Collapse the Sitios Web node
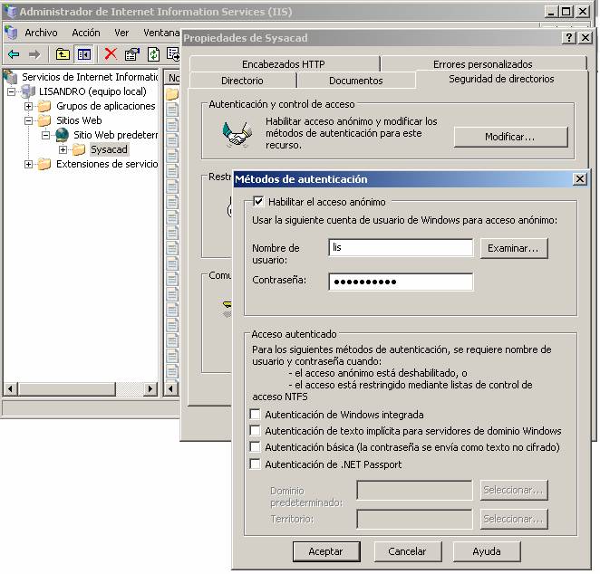This screenshot has height=574, width=600. pyautogui.click(x=28, y=120)
